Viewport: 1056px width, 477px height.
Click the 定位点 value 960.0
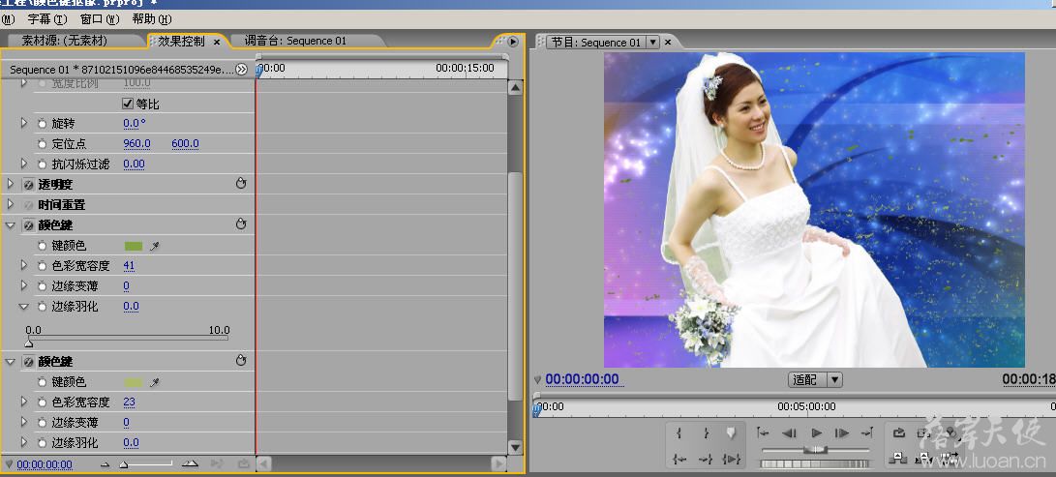click(x=136, y=144)
